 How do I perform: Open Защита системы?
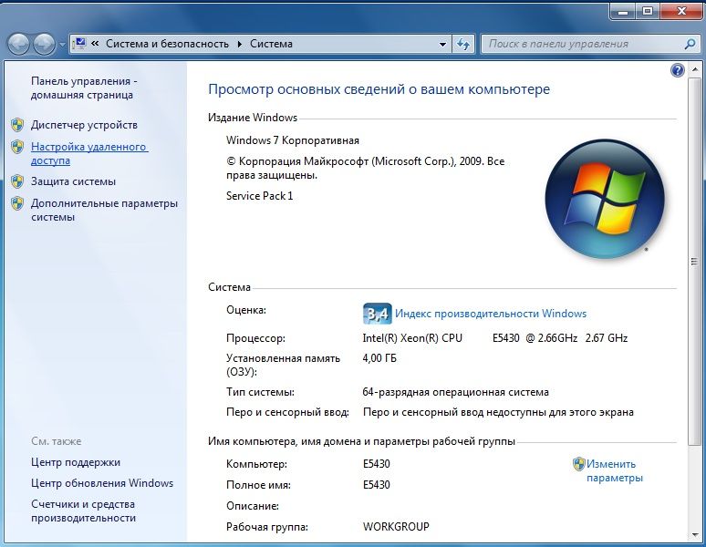click(x=73, y=181)
